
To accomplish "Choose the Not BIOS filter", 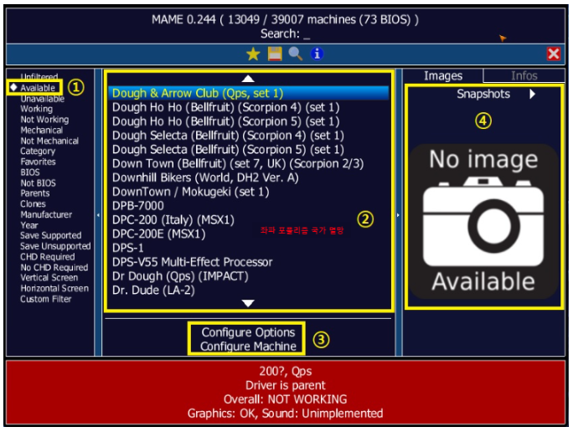I will (x=38, y=183).
